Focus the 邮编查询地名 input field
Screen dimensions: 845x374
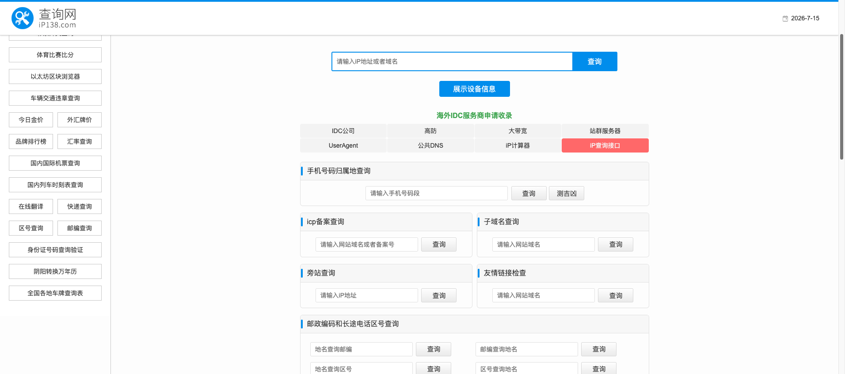(x=527, y=349)
